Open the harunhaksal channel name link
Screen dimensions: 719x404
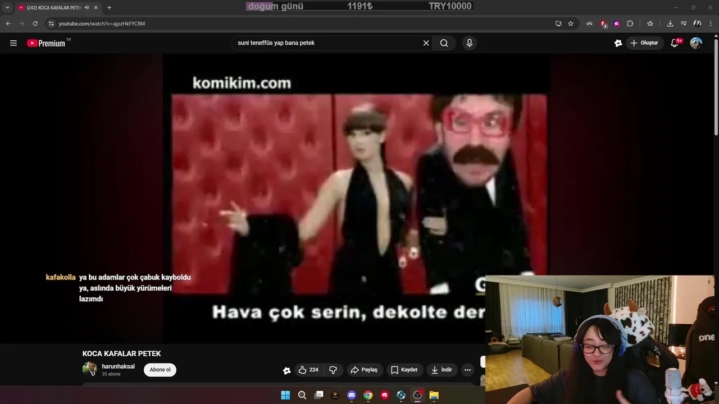(118, 366)
